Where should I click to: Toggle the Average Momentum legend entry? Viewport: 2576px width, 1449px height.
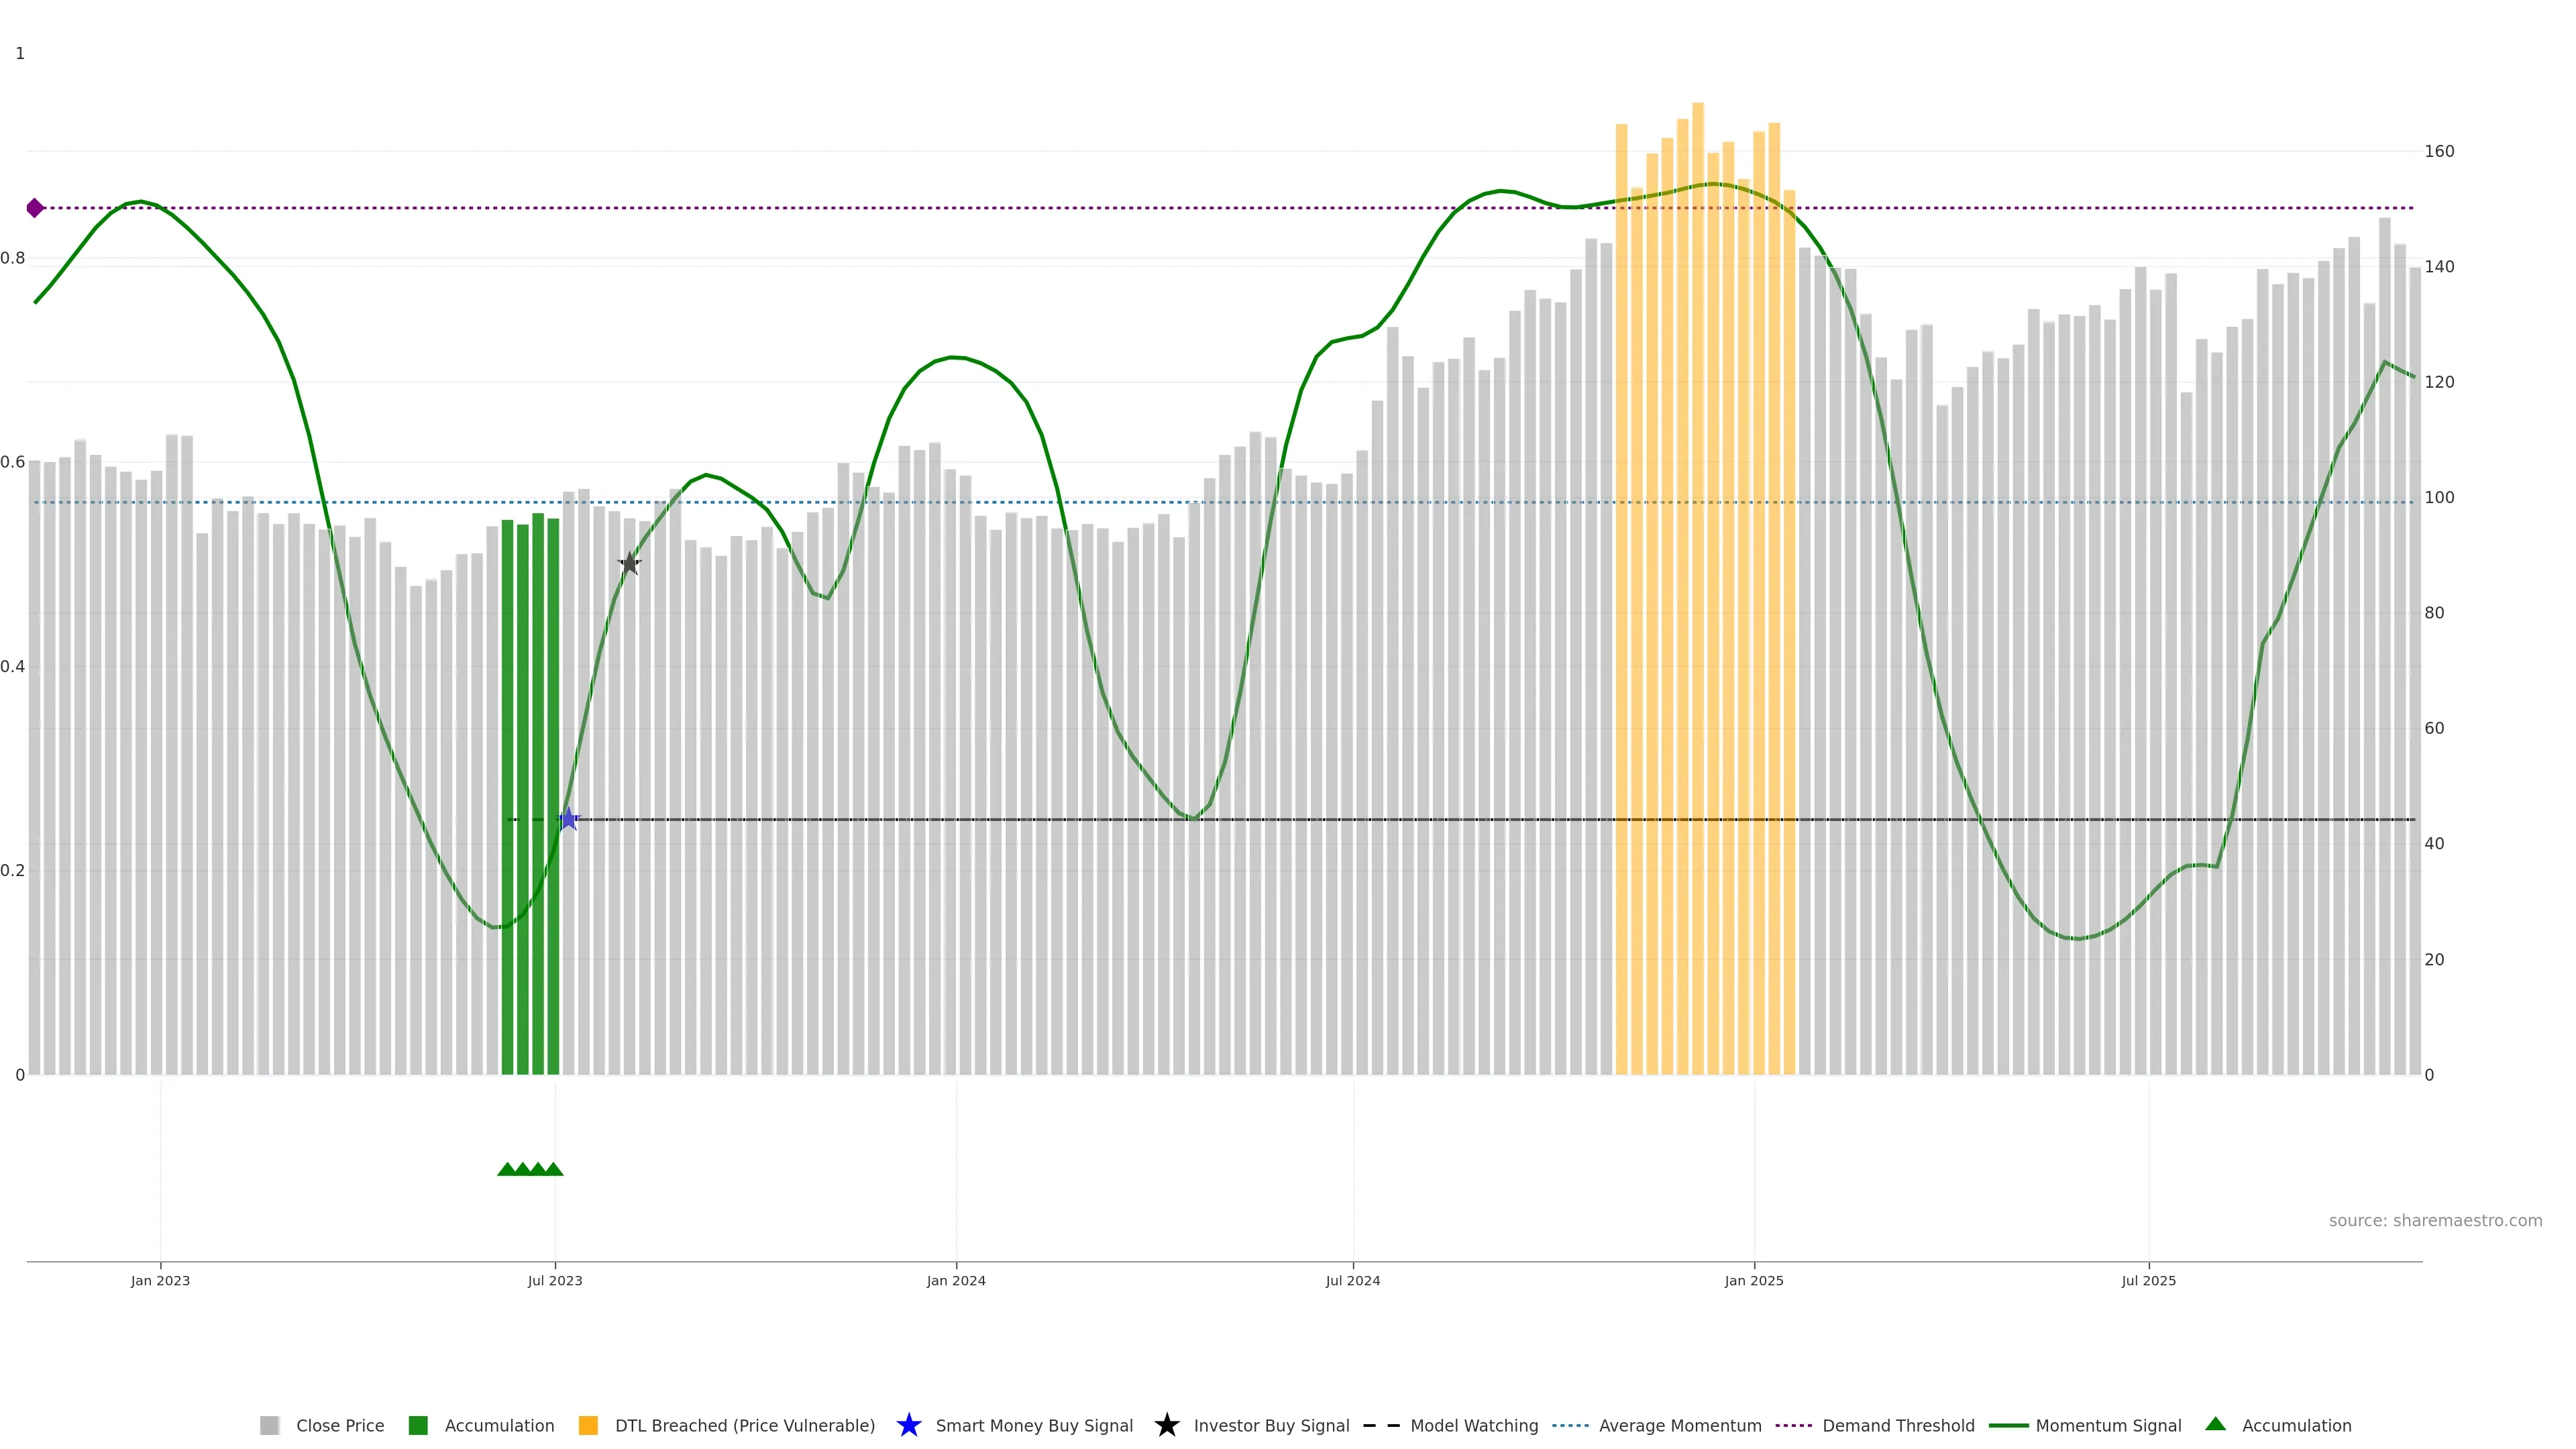pyautogui.click(x=1680, y=1426)
